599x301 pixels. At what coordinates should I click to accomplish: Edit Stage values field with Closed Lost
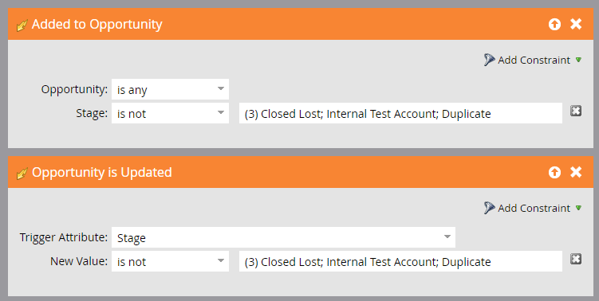tap(400, 113)
